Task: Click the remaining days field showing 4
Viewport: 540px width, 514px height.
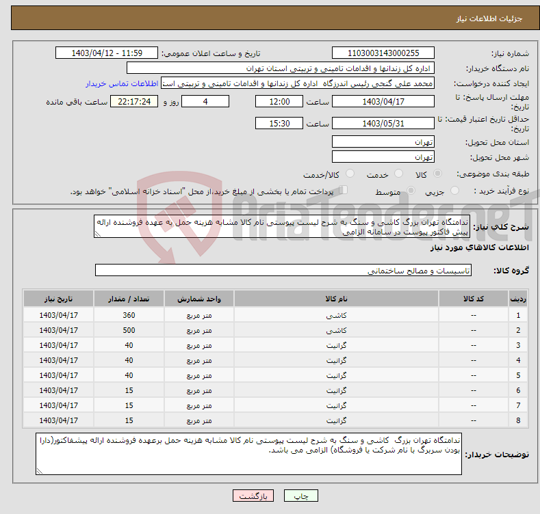Action: coord(205,101)
